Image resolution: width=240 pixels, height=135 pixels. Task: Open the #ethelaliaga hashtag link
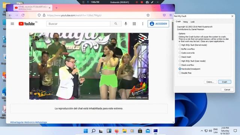pos(41,122)
